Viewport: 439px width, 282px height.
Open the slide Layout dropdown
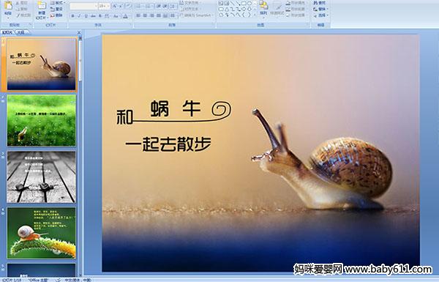tap(58, 3)
